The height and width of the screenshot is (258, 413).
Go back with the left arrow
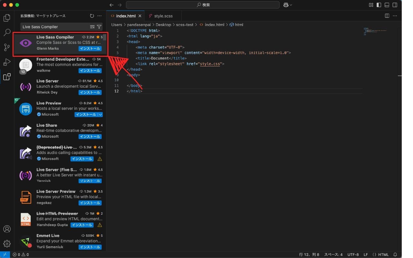112,5
